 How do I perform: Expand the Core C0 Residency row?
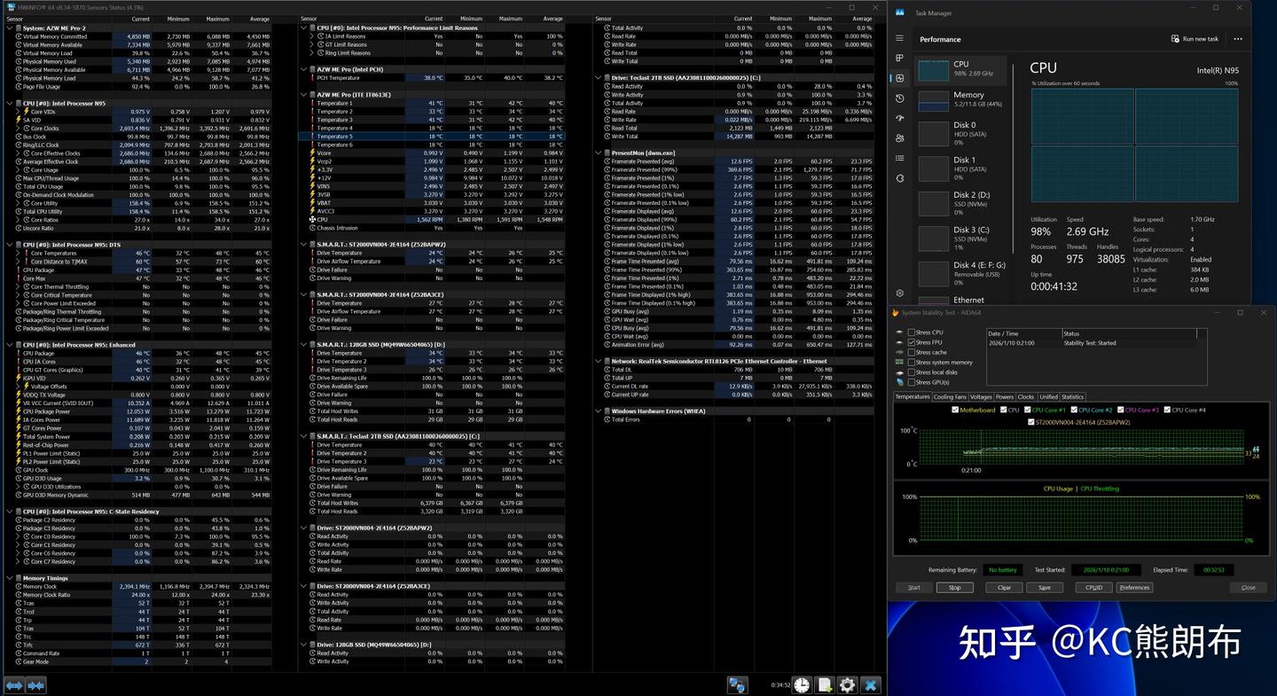click(x=18, y=536)
